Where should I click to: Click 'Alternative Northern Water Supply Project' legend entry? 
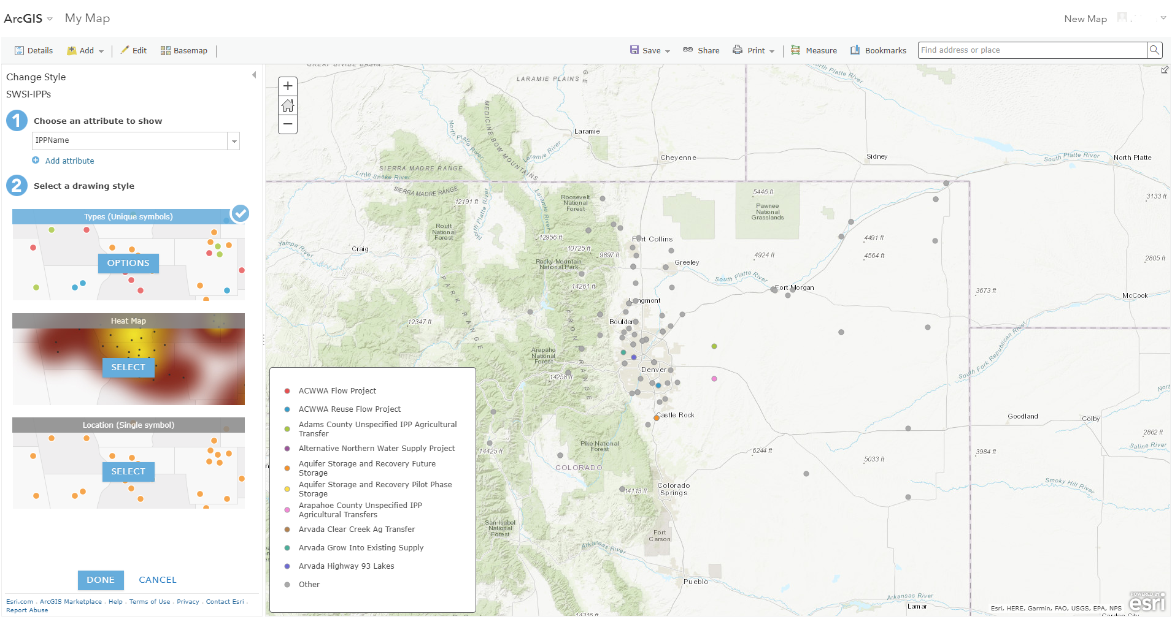(x=377, y=449)
